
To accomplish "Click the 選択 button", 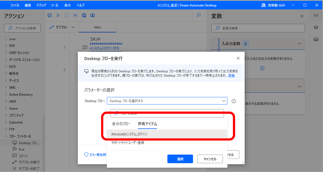I will tap(180, 159).
